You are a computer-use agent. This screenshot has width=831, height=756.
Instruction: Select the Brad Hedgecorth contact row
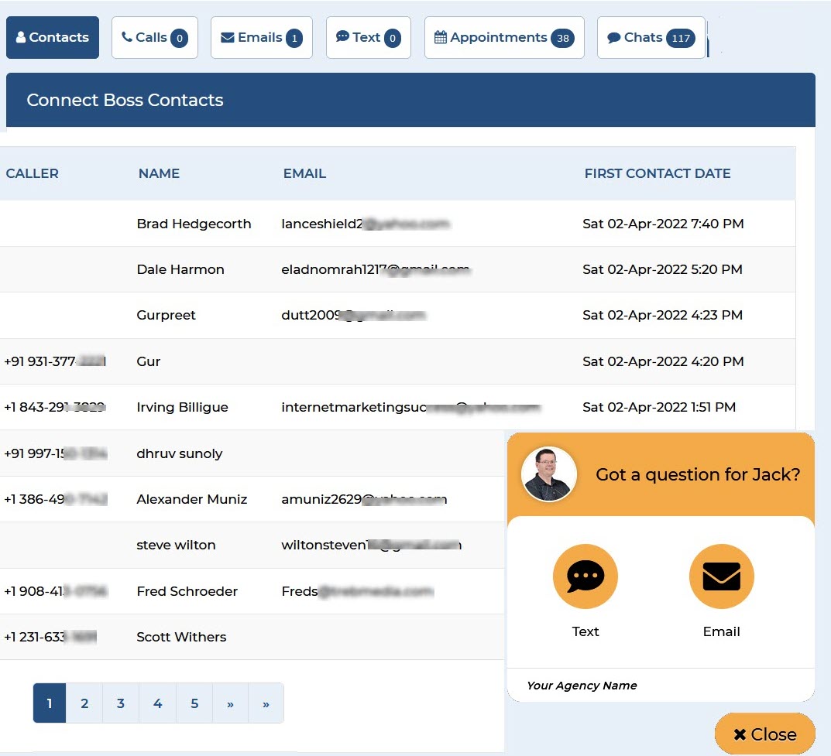pyautogui.click(x=194, y=224)
